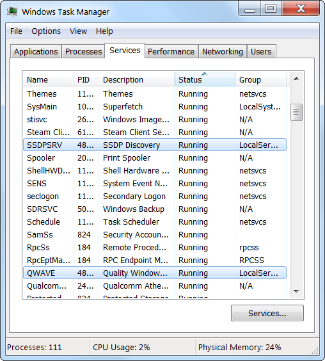Screen dimensions: 325x361
Task: Open the Options menu
Action: click(x=46, y=31)
